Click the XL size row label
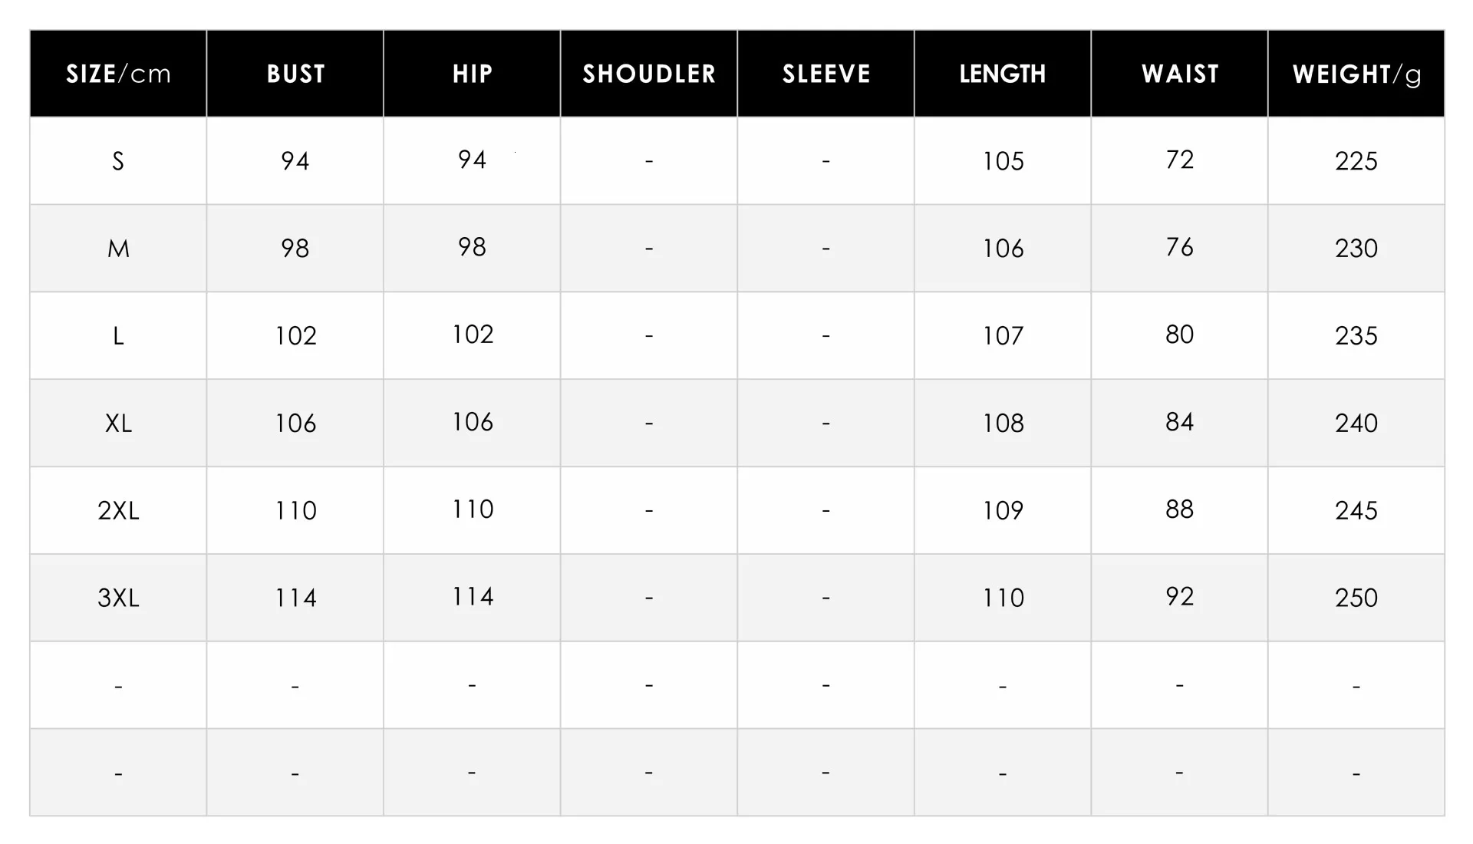The width and height of the screenshot is (1473, 844). click(118, 424)
